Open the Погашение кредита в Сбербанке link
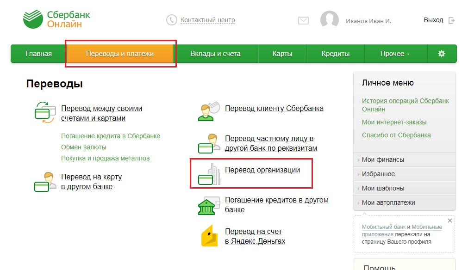This screenshot has width=468, height=270. click(x=111, y=136)
